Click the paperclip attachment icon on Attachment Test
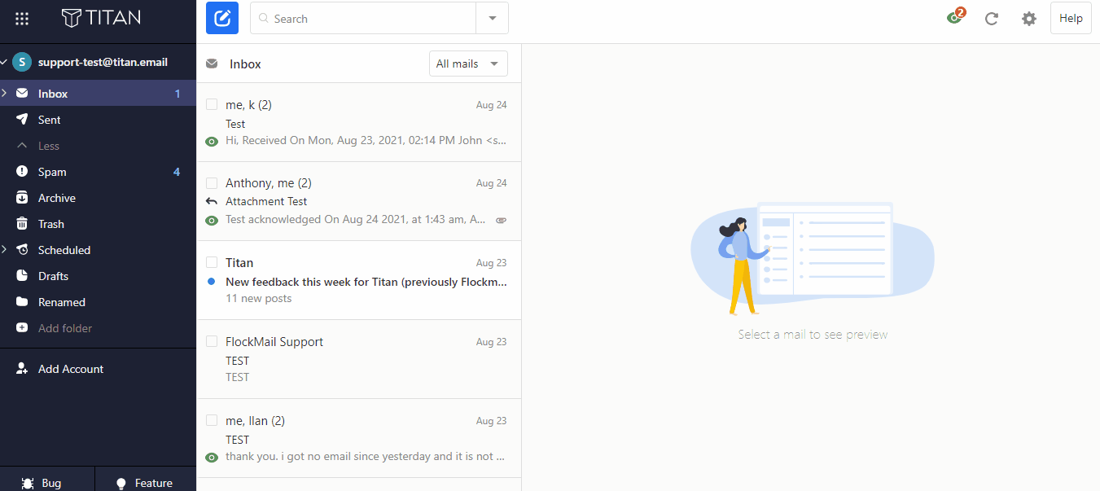Screen dimensions: 1100x491 pyautogui.click(x=502, y=220)
